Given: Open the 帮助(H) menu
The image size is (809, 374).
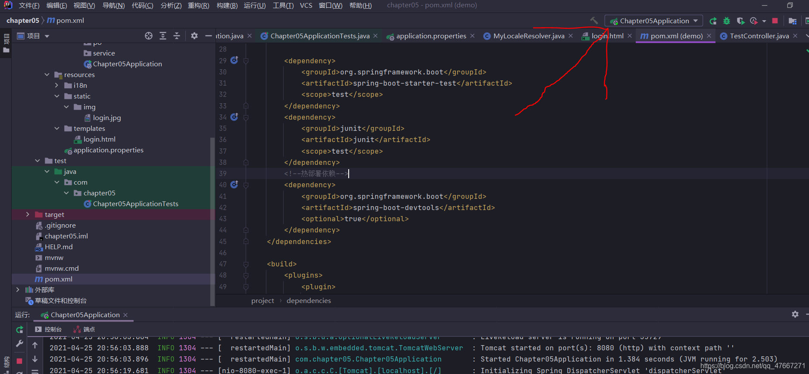Looking at the screenshot, I should pos(360,6).
